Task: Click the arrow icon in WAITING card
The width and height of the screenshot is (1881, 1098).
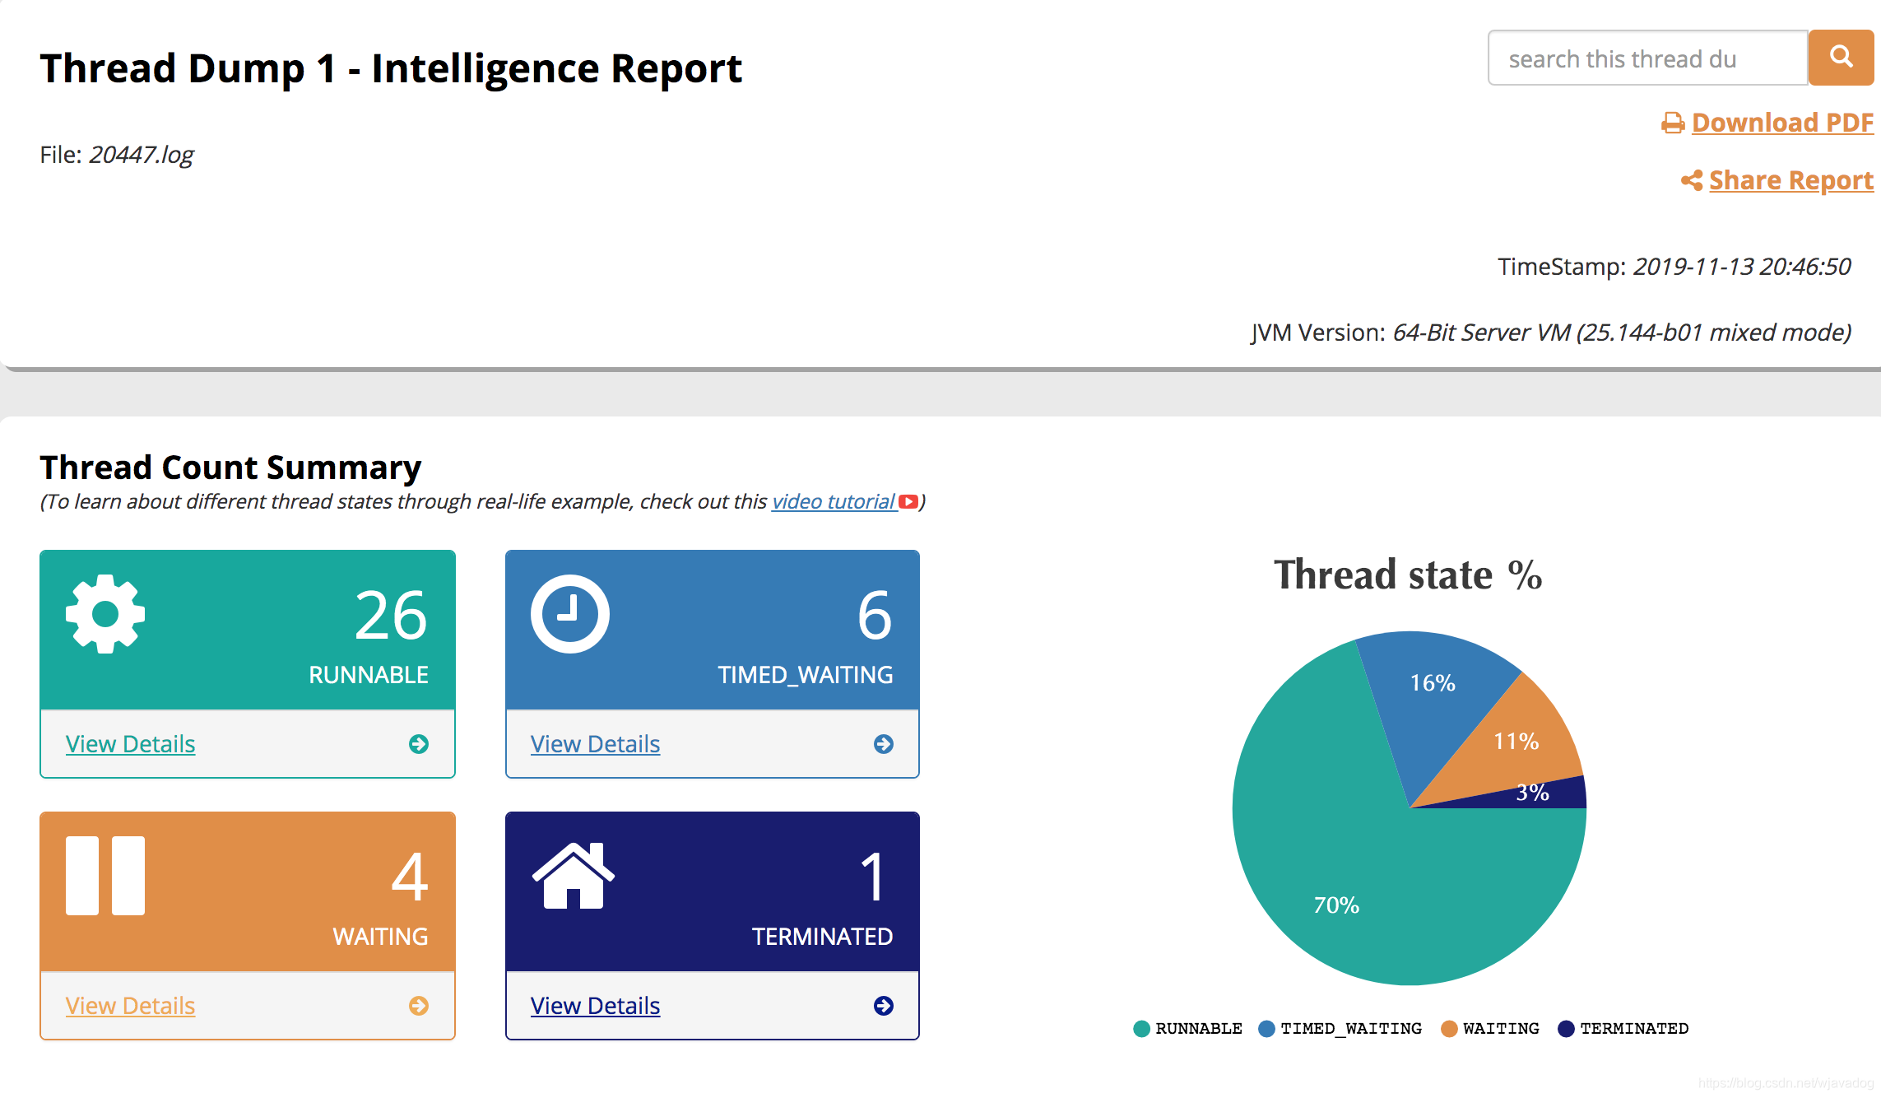Action: (419, 1006)
